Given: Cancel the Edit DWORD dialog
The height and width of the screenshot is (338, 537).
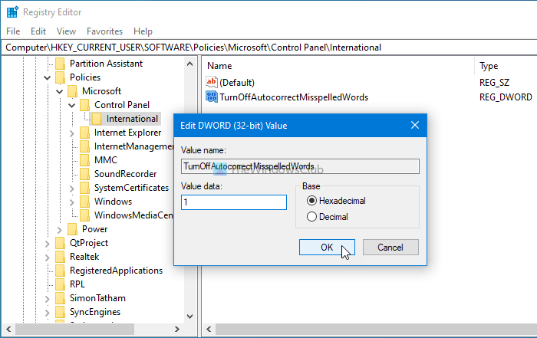Looking at the screenshot, I should point(390,247).
